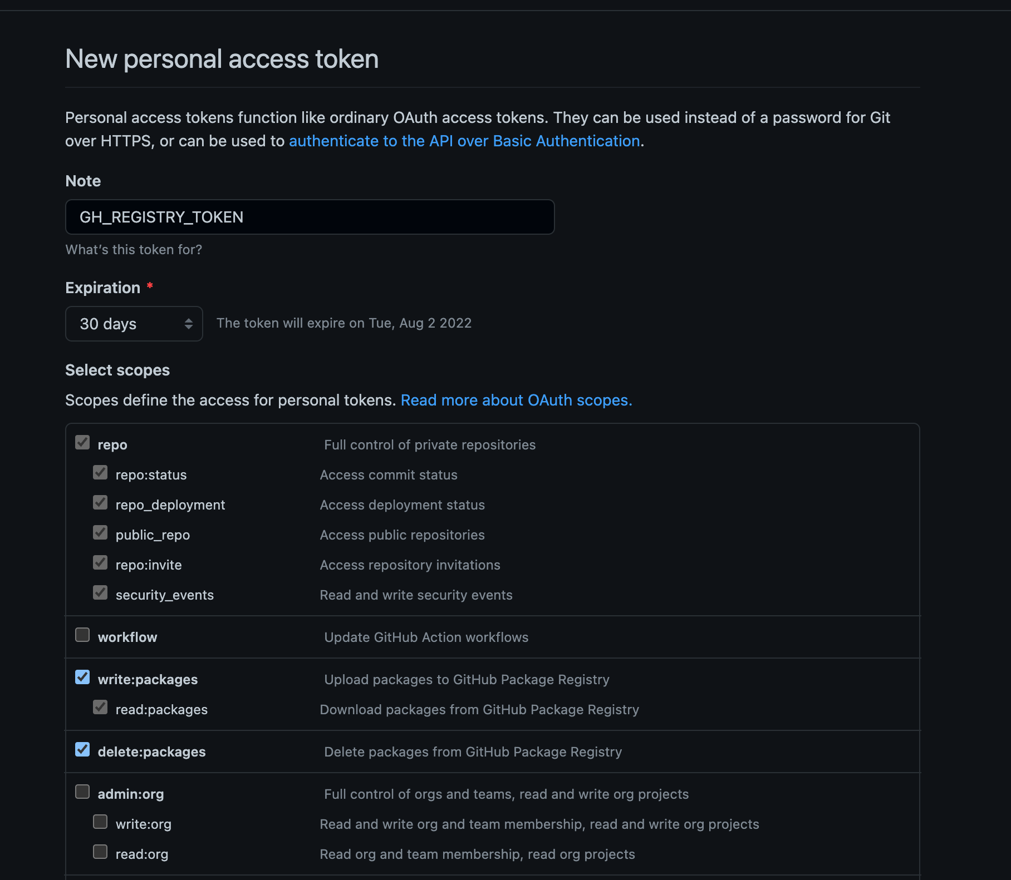This screenshot has width=1011, height=880.
Task: Toggle the repo_deployment checkbox
Action: (x=100, y=503)
